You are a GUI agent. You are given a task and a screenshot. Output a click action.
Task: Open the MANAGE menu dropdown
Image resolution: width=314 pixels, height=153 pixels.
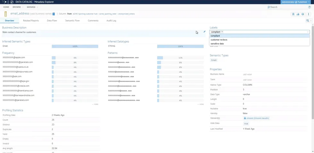(x=32, y=7)
